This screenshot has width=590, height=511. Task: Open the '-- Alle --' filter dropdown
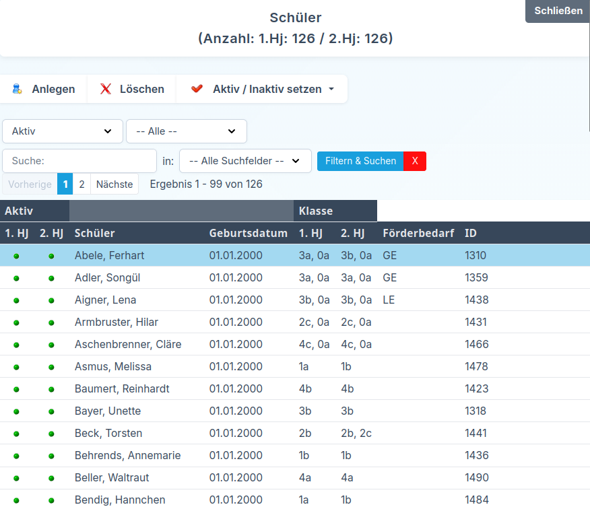point(187,131)
